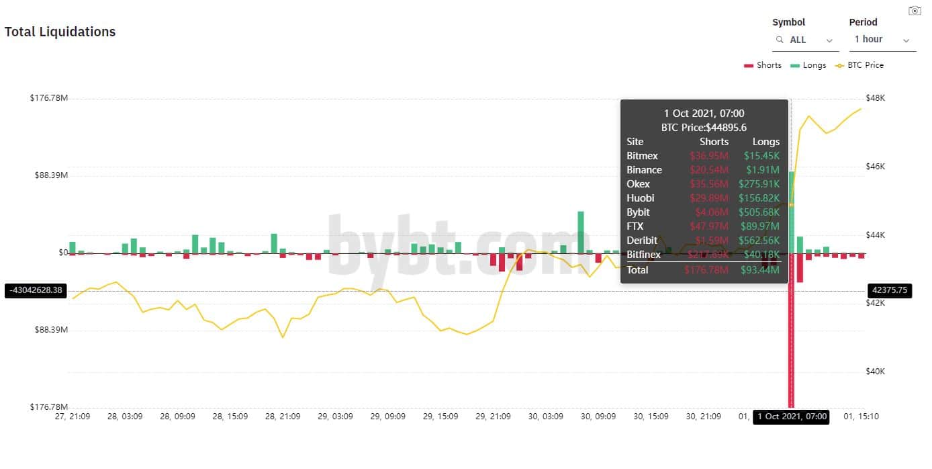The image size is (932, 469).
Task: Hide the BTC Price line via legend
Action: click(x=859, y=65)
